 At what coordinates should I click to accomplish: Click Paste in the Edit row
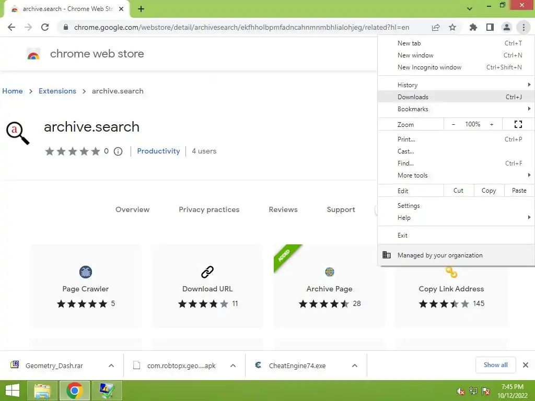[x=519, y=191]
